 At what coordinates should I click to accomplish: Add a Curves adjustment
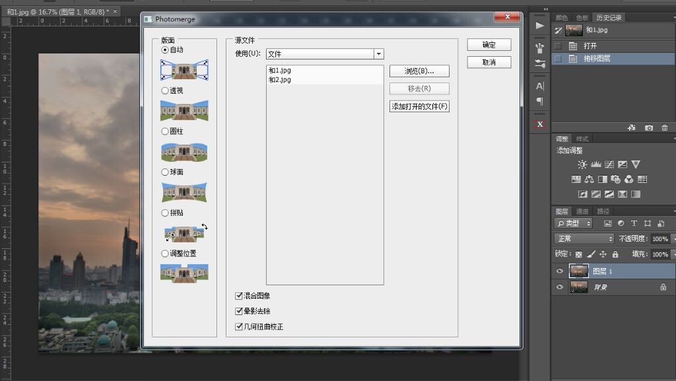609,164
